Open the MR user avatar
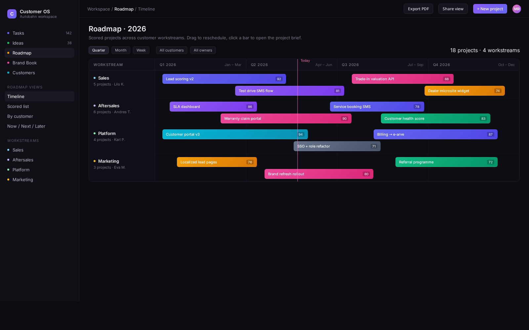The height and width of the screenshot is (330, 529). click(517, 9)
